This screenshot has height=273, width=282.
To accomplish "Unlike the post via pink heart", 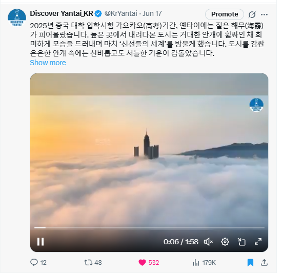I will point(142,263).
